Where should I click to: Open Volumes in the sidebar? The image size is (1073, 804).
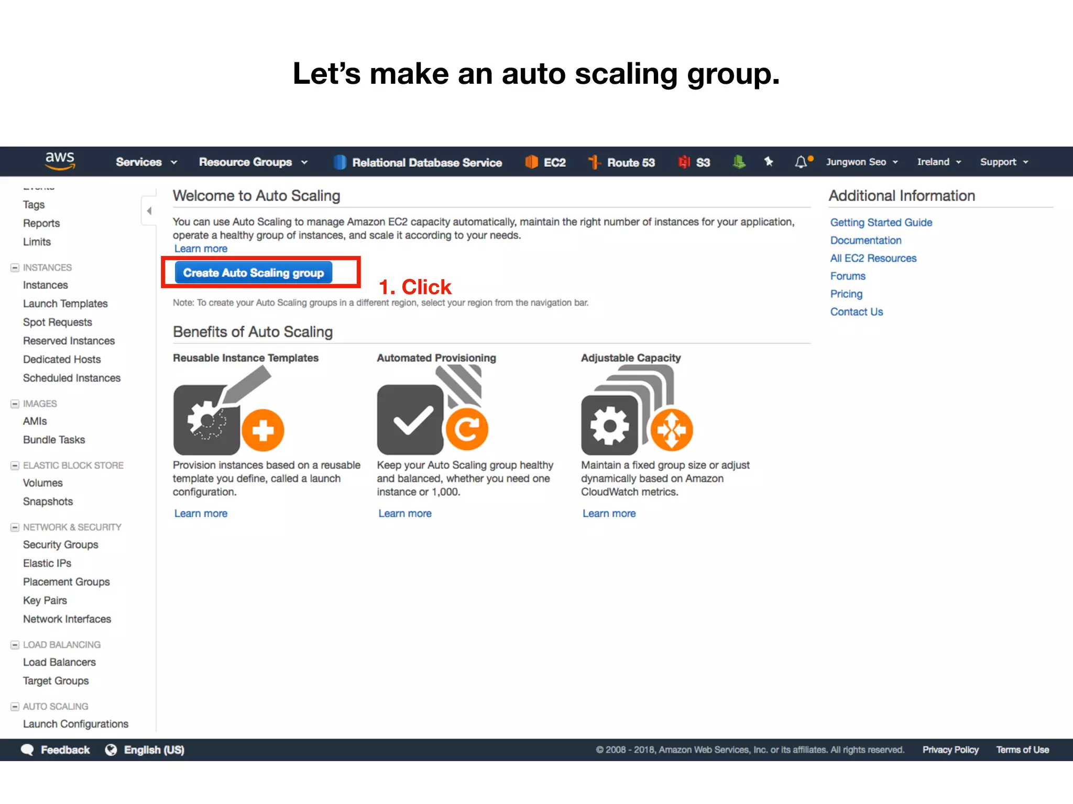coord(43,483)
